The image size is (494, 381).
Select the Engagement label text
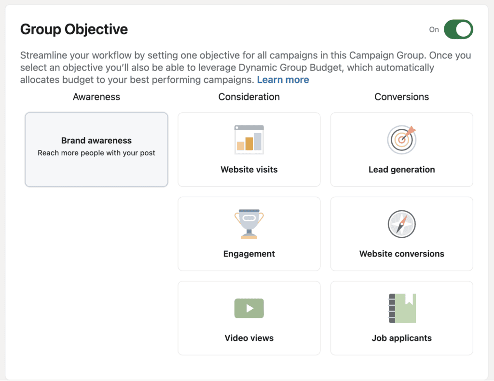pos(249,254)
